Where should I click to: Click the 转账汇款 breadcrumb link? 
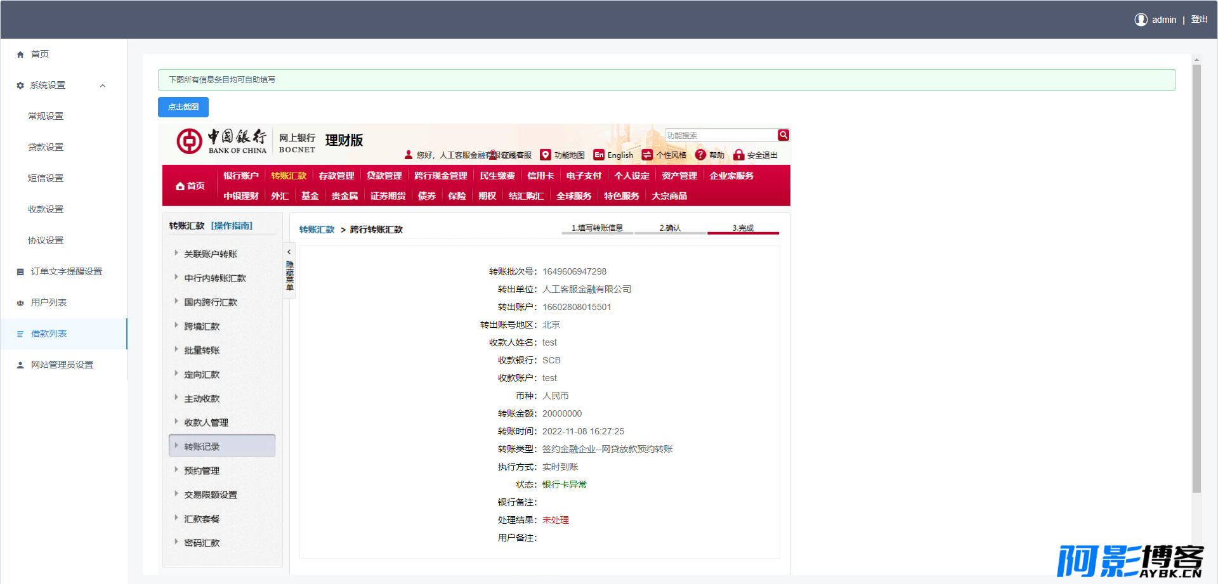tap(317, 230)
